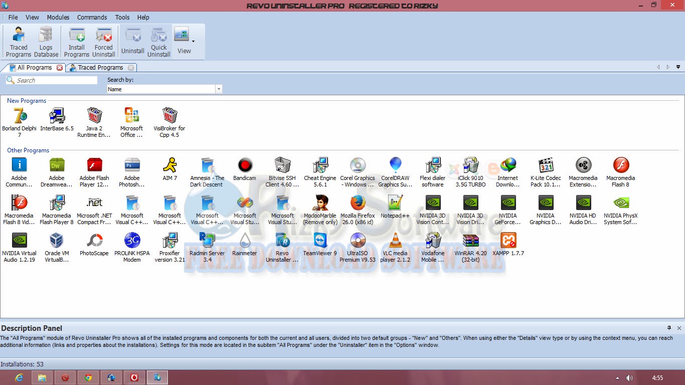Click the volume icon in system tray

(629, 377)
